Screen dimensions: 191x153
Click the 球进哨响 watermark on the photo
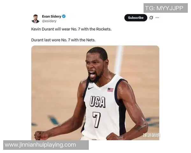tap(152, 135)
